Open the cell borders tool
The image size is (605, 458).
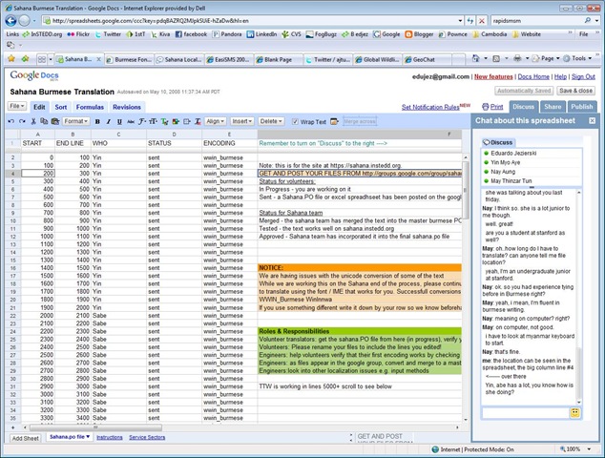point(187,121)
